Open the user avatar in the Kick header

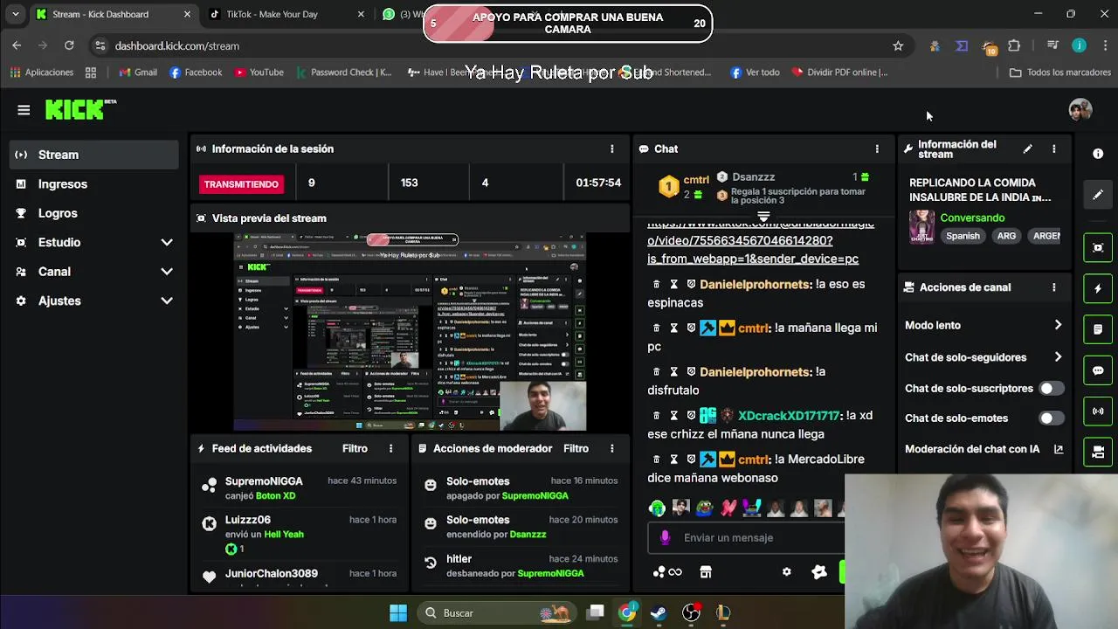tap(1080, 110)
